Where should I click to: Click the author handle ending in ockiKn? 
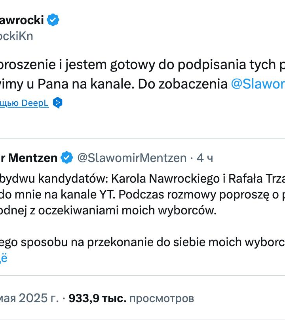tap(16, 36)
